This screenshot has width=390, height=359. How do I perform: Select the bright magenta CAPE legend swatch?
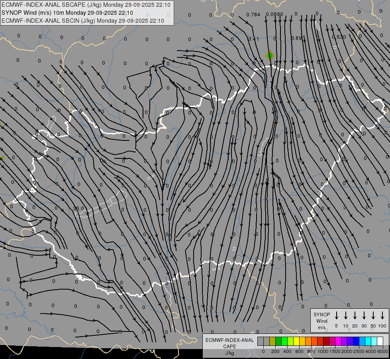339,341
